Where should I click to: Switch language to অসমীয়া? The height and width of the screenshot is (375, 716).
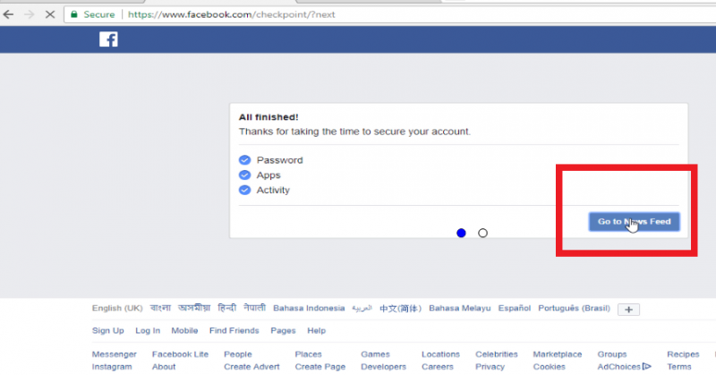(x=194, y=308)
